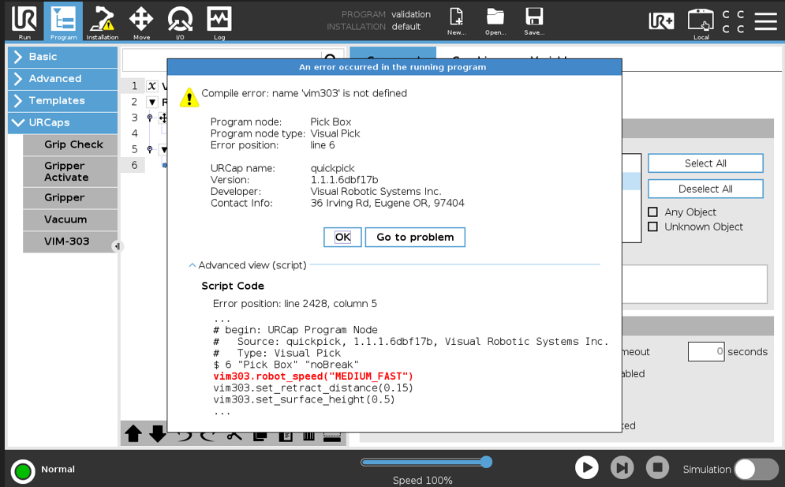Open the Log screen
The image size is (785, 487).
click(x=219, y=23)
